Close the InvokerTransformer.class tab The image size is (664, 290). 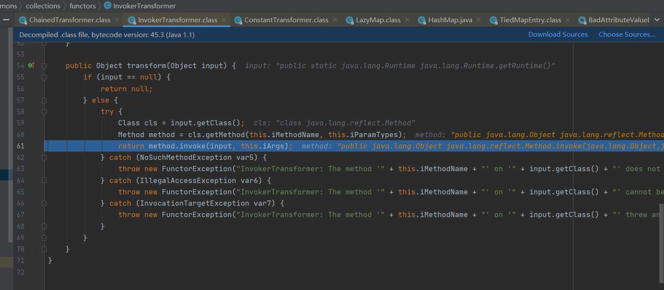[x=223, y=20]
